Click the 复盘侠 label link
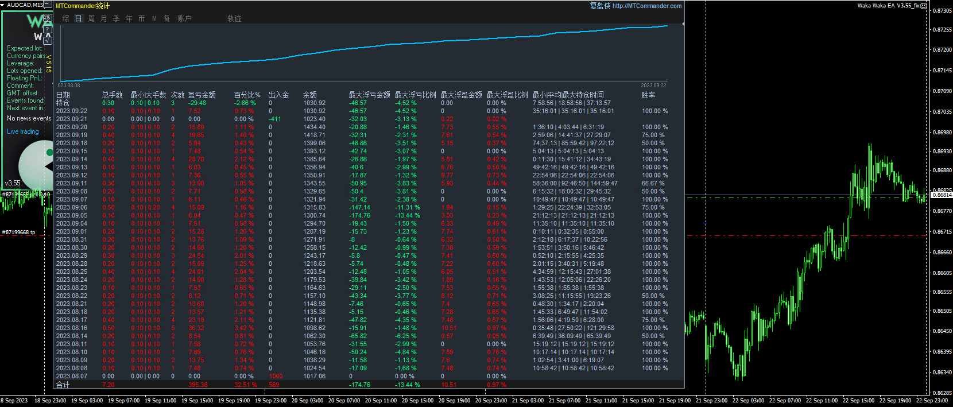 coord(600,6)
